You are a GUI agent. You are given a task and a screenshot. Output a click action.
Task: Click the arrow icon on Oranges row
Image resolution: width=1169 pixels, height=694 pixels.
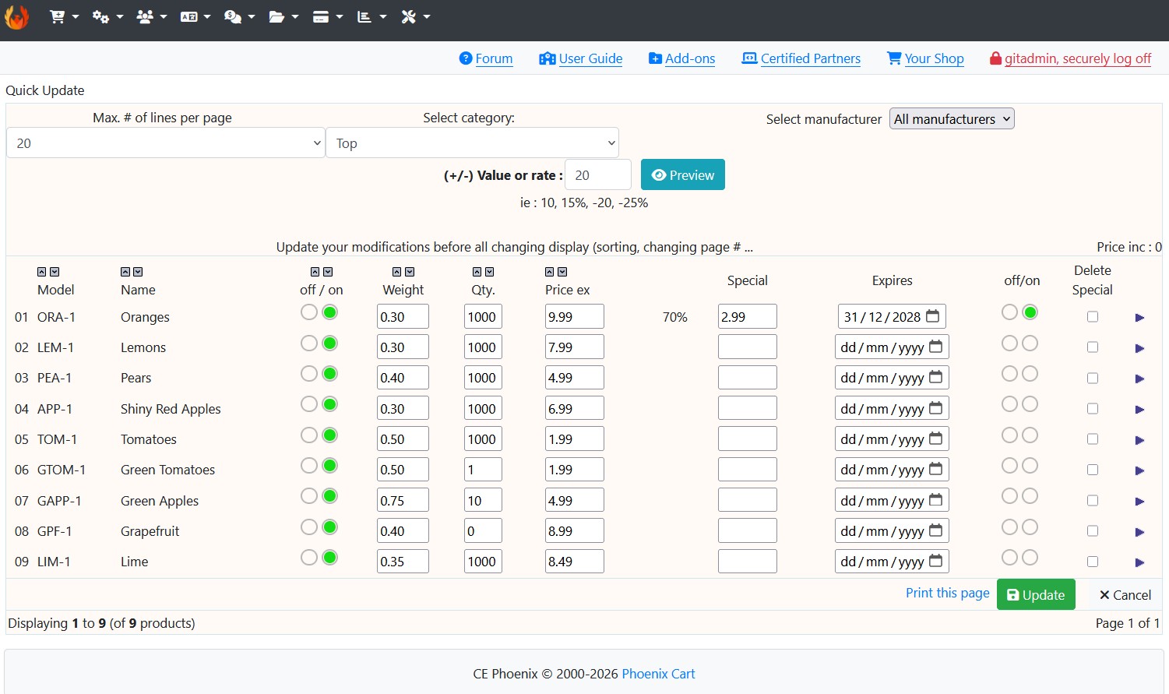[x=1139, y=318]
